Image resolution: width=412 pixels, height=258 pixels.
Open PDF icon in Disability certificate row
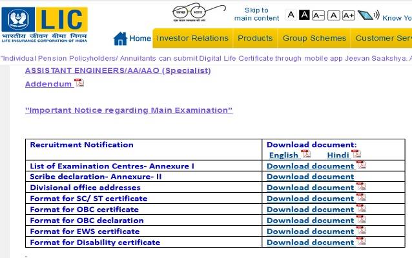pos(361,241)
